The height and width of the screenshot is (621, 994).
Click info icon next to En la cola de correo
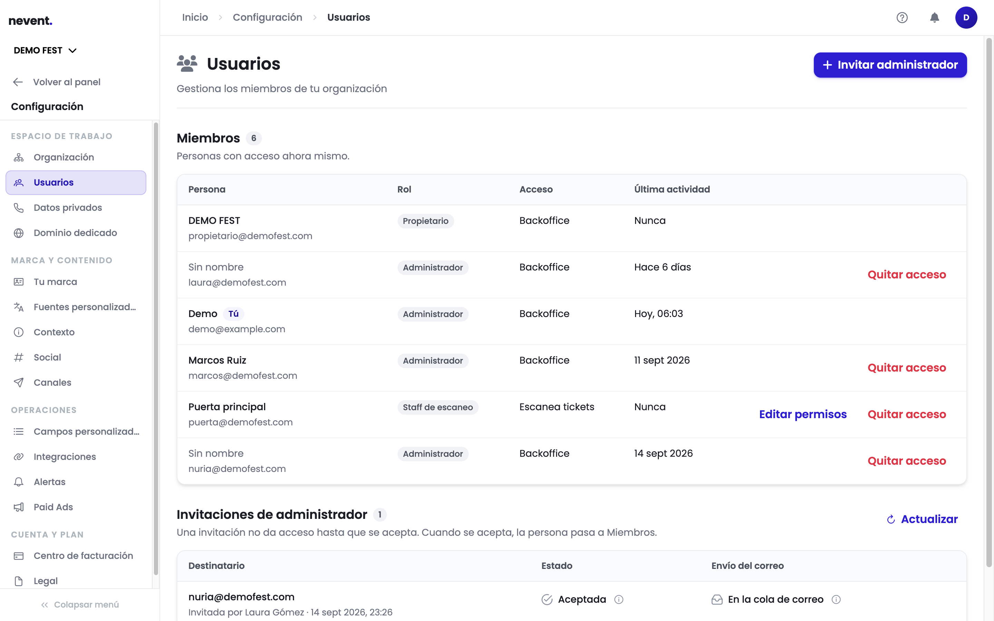coord(836,600)
